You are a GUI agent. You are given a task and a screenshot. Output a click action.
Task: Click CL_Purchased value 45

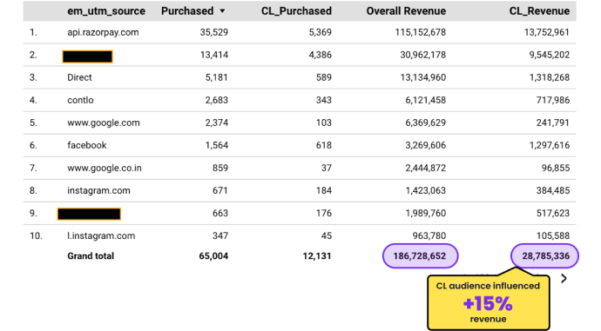point(327,235)
